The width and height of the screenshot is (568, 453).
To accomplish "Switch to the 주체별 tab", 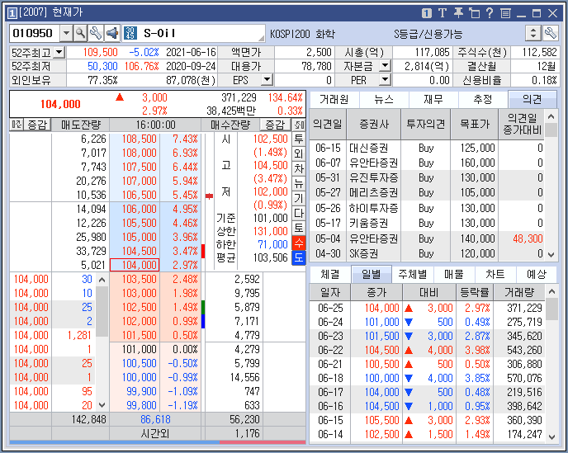I will click(x=413, y=275).
